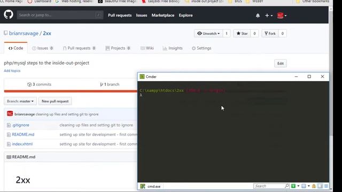Switch to the repo Issues tab

tap(43, 48)
